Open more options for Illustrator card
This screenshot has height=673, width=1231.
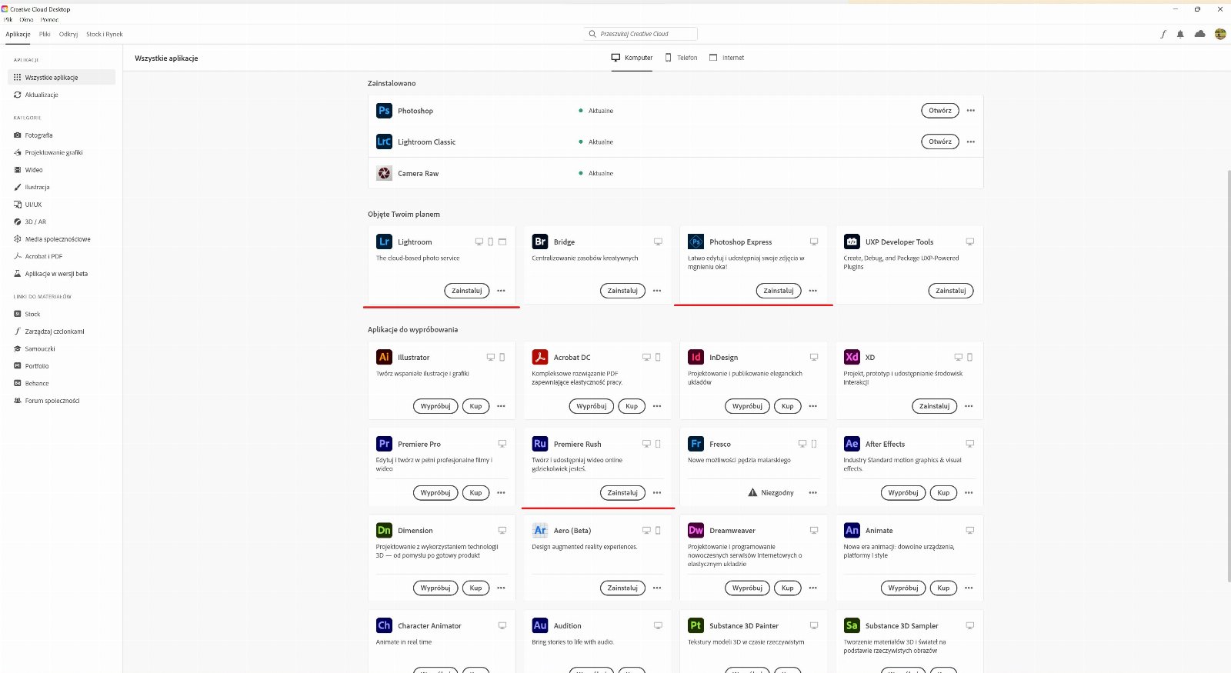pyautogui.click(x=501, y=406)
